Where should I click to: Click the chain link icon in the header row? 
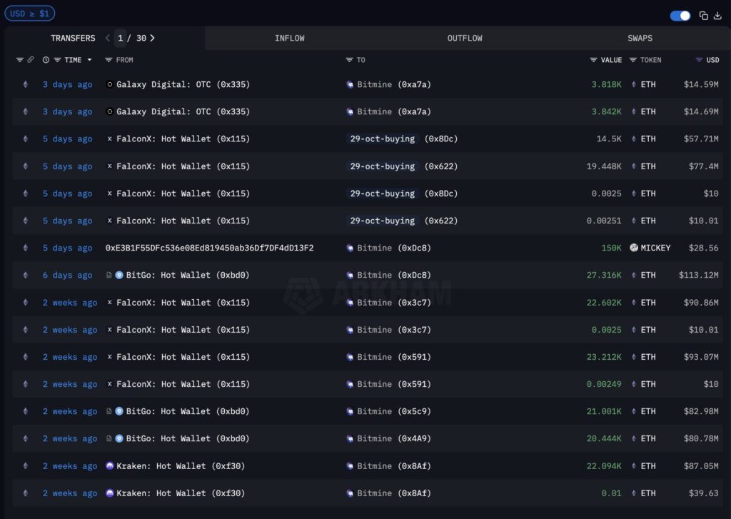(x=31, y=60)
